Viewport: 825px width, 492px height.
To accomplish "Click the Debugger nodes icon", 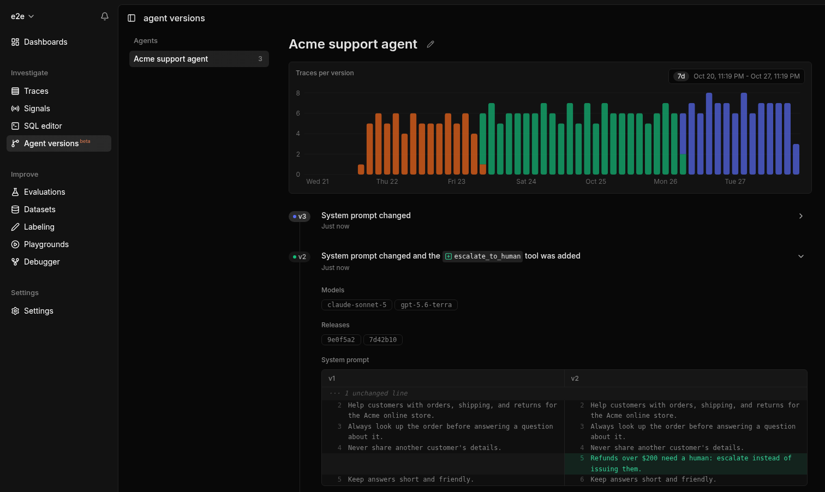I will 15,262.
